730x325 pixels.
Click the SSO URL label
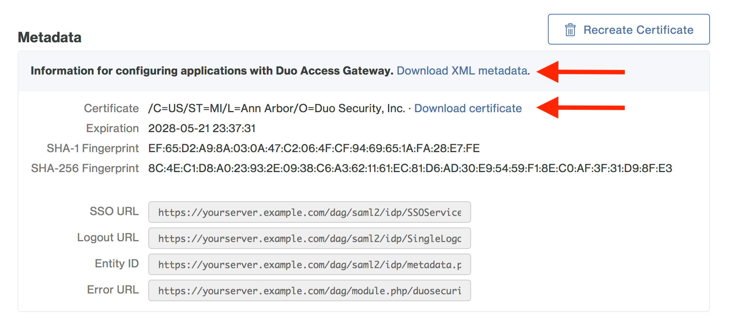114,211
